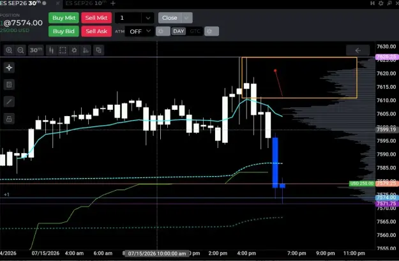399x261 pixels.
Task: Click position entry 1@7574.00 text
Action: tap(21, 23)
